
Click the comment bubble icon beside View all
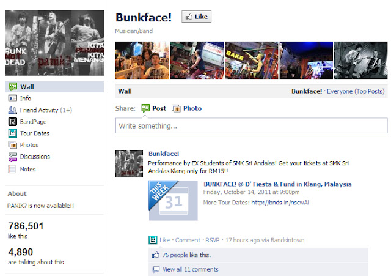[x=156, y=269]
